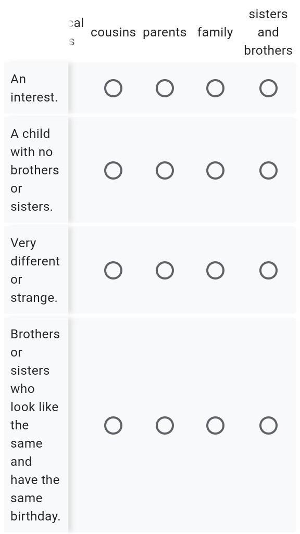Choose parents for 'A child with no brothers or sisters'

[165, 170]
